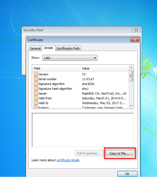Click the field list scroll-down arrow
157x177 pixels.
pos(131,106)
